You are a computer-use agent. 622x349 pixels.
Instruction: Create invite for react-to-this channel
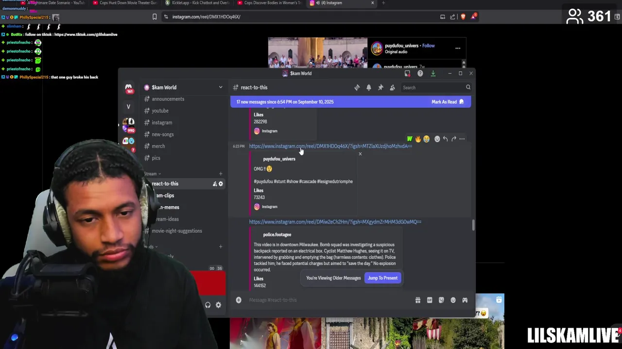coord(214,184)
